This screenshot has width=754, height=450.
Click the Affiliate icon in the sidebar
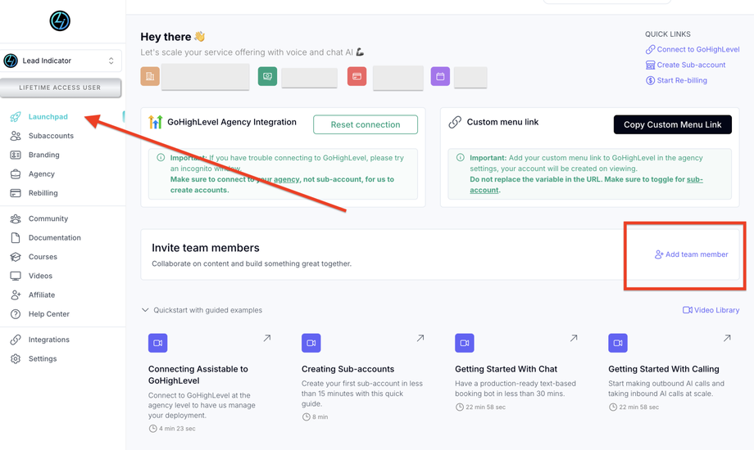tap(16, 295)
